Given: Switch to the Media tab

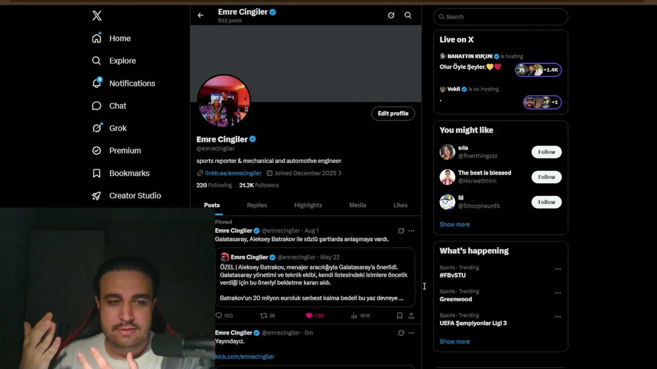Looking at the screenshot, I should (x=358, y=205).
